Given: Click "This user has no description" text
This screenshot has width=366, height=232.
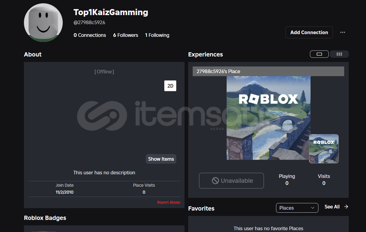Looking at the screenshot, I should pyautogui.click(x=104, y=172).
